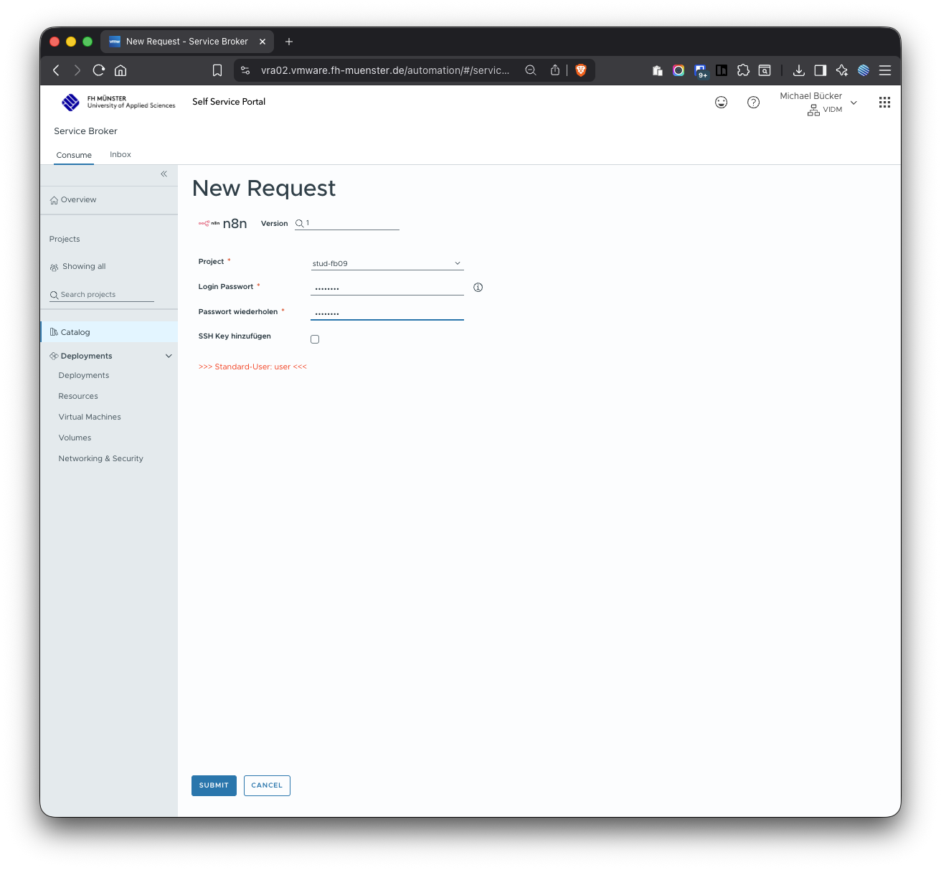941x870 pixels.
Task: Collapse the sidebar with double-chevron icon
Action: (x=164, y=174)
